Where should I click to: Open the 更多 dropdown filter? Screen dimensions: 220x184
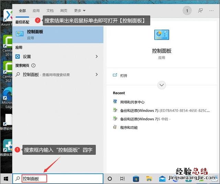pyautogui.click(x=79, y=11)
